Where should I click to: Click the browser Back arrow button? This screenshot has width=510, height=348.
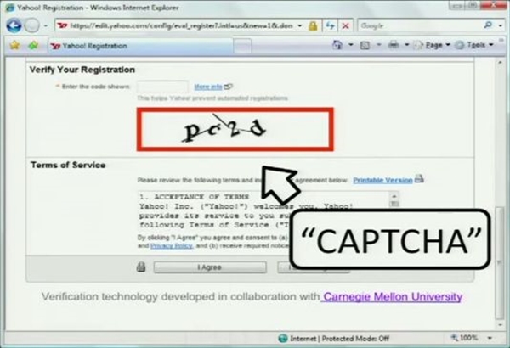click(14, 25)
